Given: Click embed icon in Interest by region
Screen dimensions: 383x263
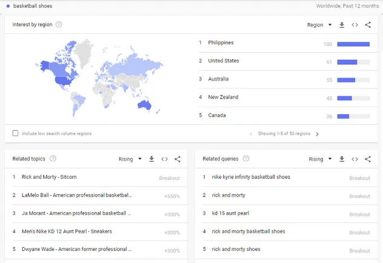Looking at the screenshot, I should click(355, 25).
